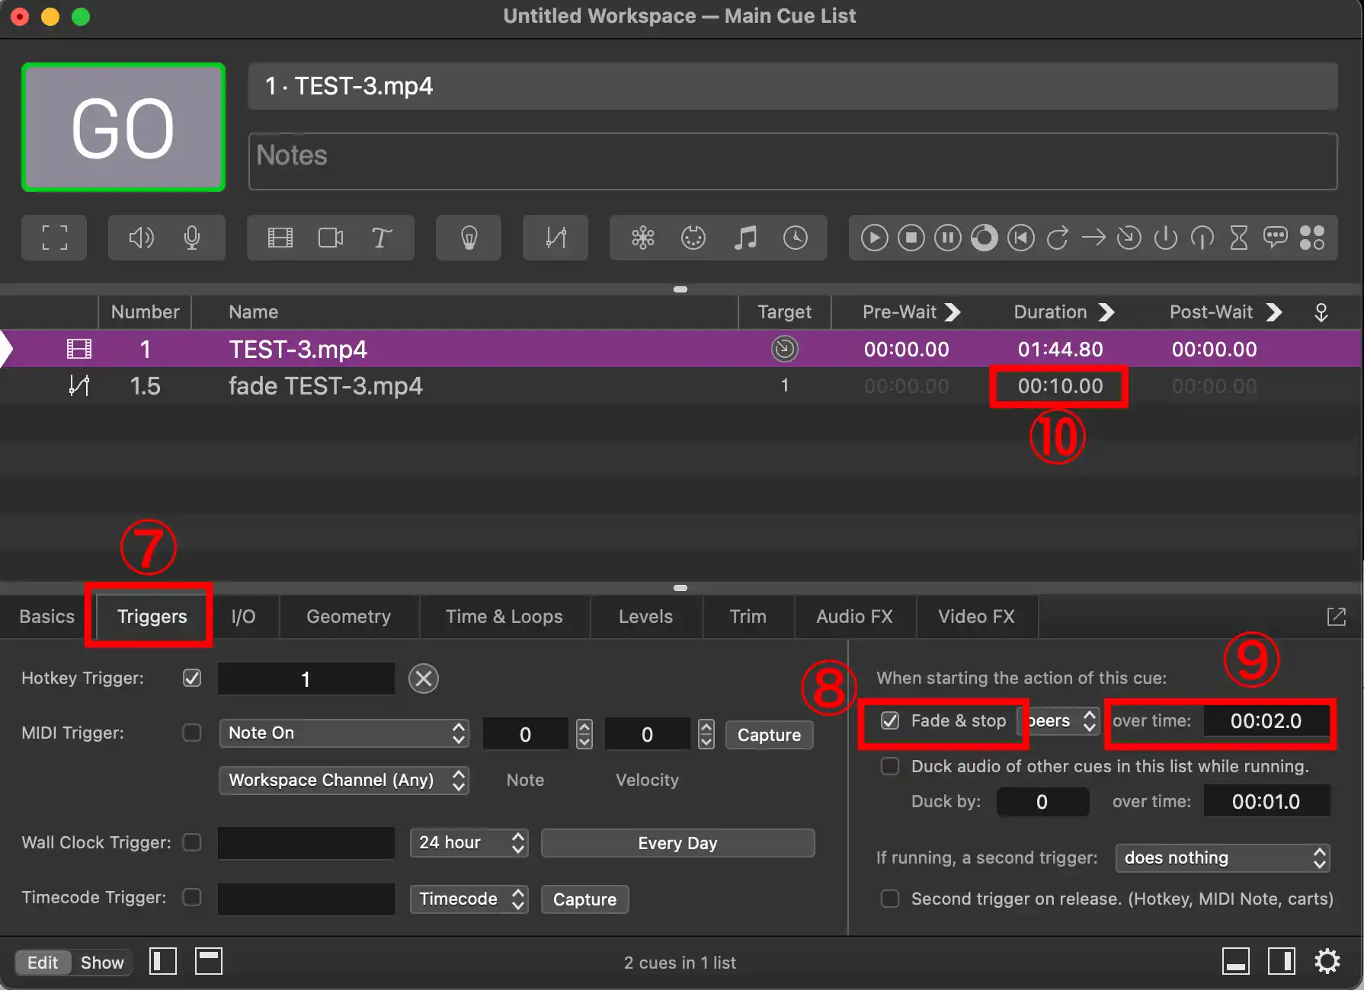Screen dimensions: 1364x990
Task: Open the Triggers tab
Action: click(152, 617)
